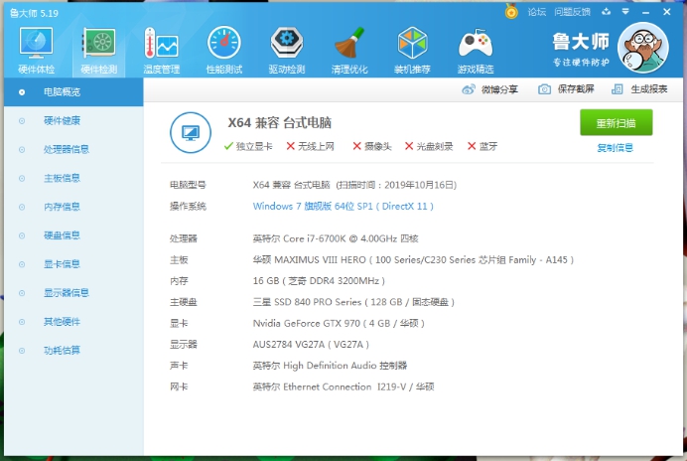Open 内存信息 memory info page
Screen dimensions: 687x461
(x=62, y=207)
